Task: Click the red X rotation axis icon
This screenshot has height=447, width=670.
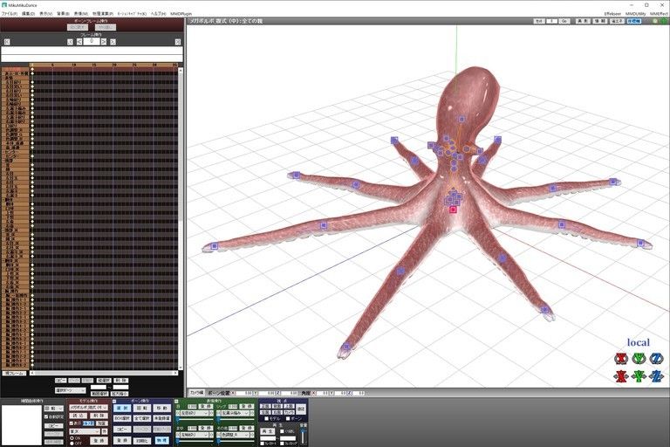Action: (x=621, y=359)
